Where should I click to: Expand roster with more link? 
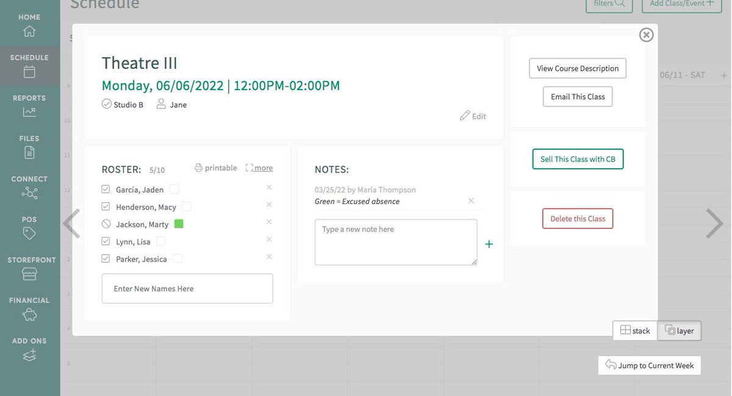pyautogui.click(x=259, y=168)
